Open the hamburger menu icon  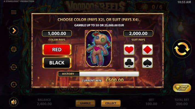point(14,12)
